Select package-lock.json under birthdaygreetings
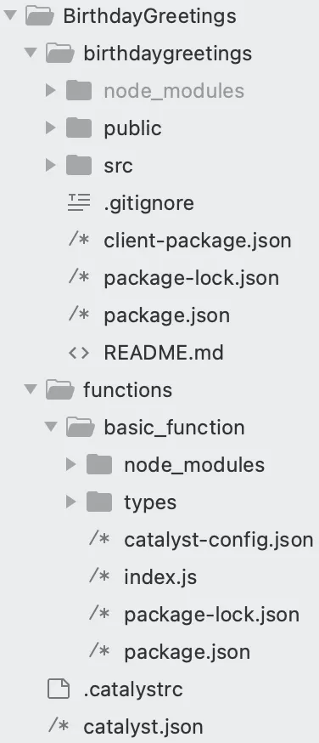The image size is (319, 743). pos(192,278)
